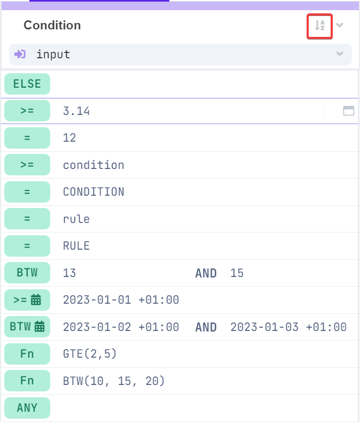Viewport: 360px width, 424px height.
Task: Open the input column dropdown
Action: 340,54
